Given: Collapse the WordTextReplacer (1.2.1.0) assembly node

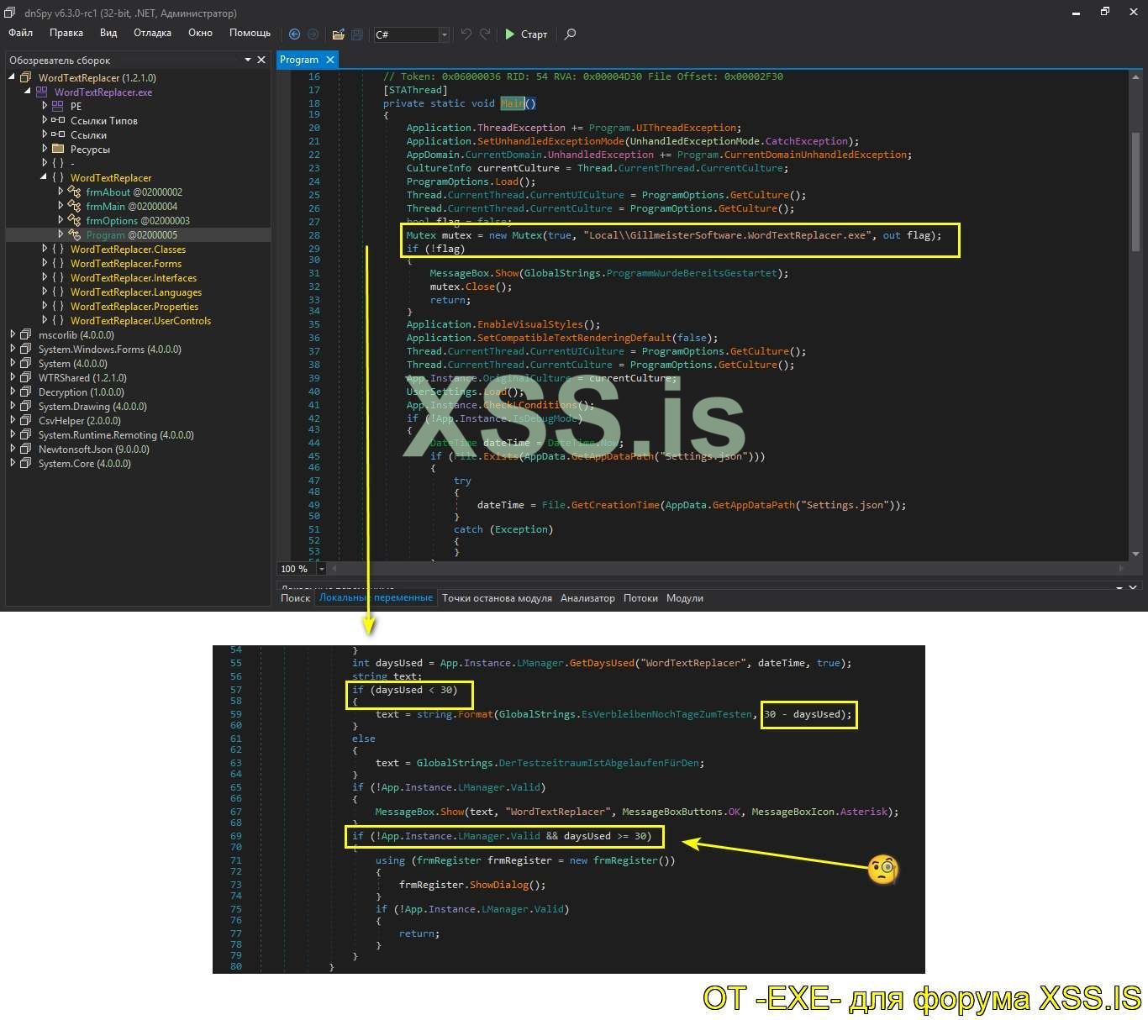Looking at the screenshot, I should [13, 77].
